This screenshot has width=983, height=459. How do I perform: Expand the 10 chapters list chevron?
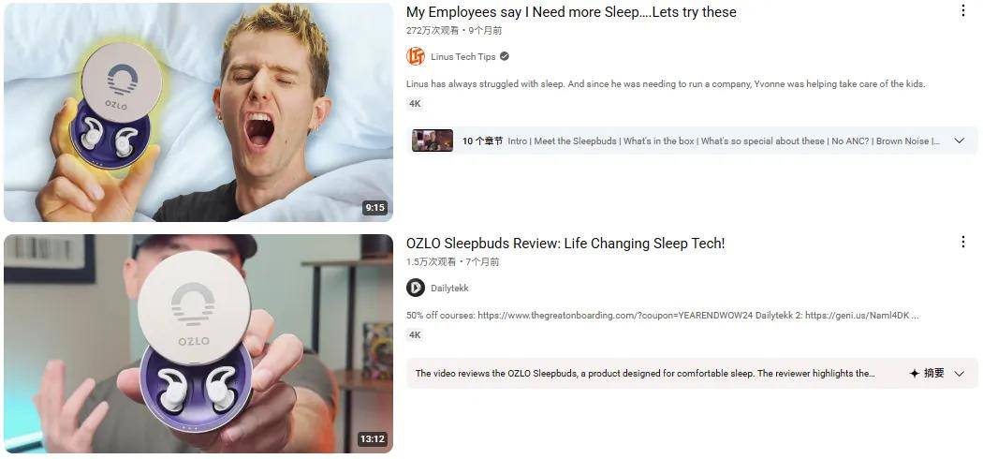pyautogui.click(x=959, y=141)
